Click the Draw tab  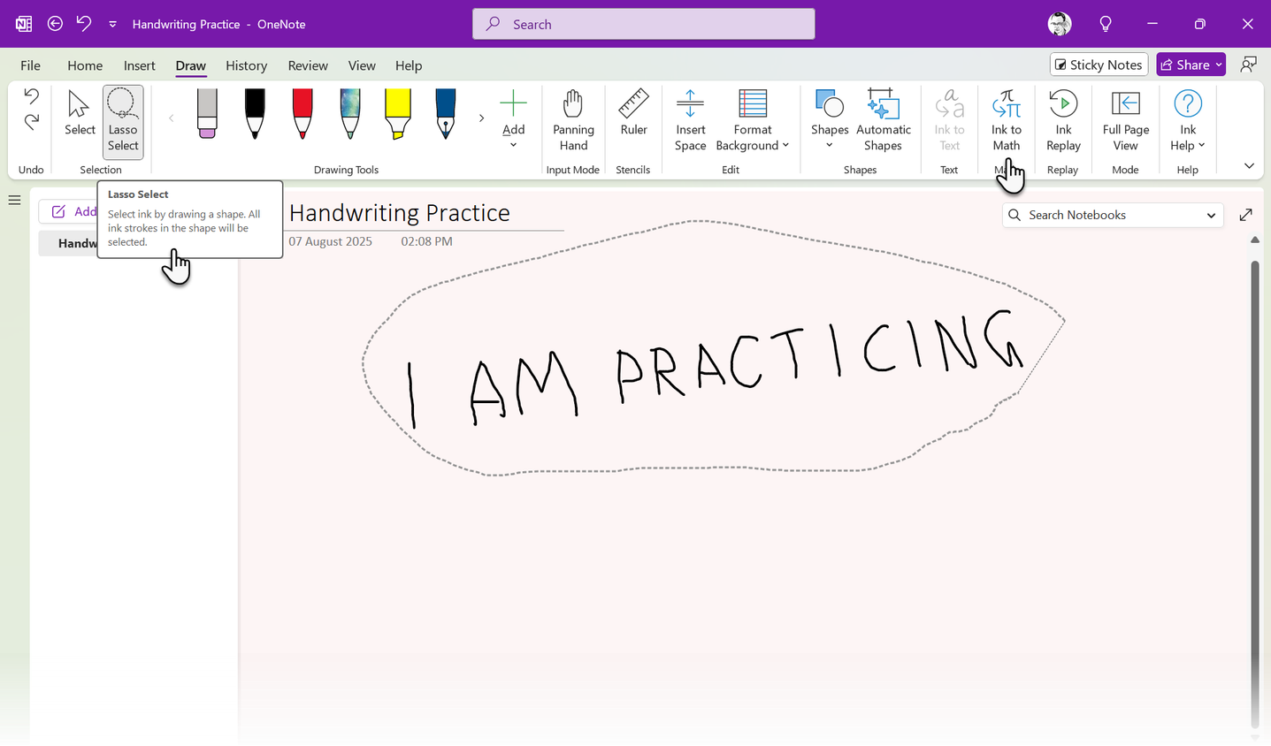[x=190, y=65]
